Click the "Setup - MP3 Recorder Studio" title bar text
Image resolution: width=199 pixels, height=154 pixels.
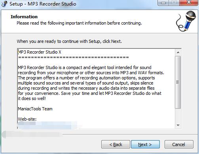point(43,4)
